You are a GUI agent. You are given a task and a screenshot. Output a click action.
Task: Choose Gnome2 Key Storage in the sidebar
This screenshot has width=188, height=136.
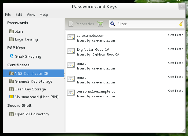pyautogui.click(x=34, y=81)
